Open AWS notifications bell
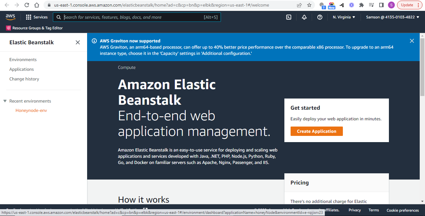425x216 pixels. pyautogui.click(x=304, y=17)
